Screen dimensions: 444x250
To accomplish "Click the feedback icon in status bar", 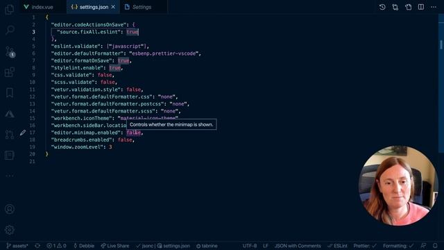I will coord(423,246).
